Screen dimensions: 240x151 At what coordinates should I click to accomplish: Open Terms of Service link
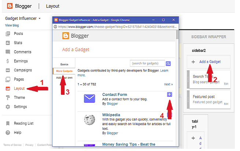point(12,145)
